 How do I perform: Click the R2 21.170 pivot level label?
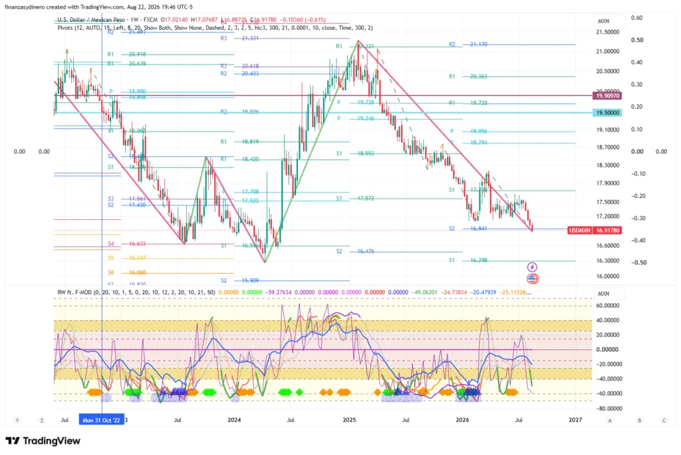(468, 45)
